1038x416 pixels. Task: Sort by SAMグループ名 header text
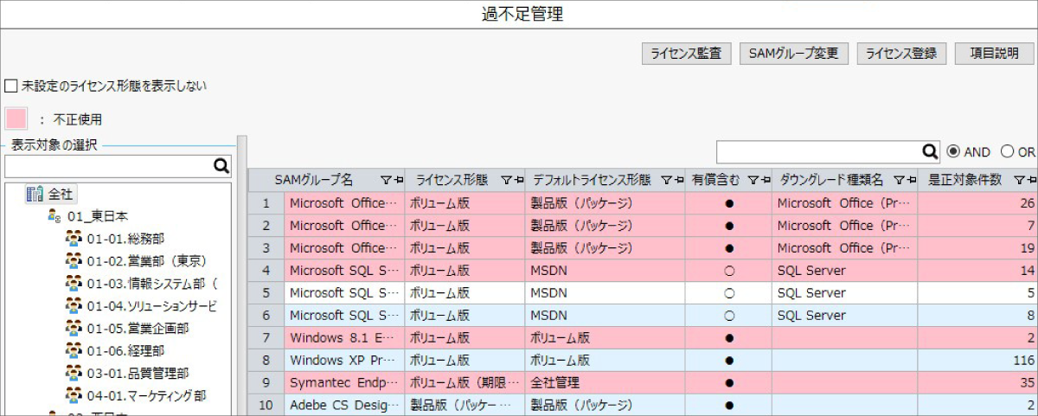coord(314,181)
